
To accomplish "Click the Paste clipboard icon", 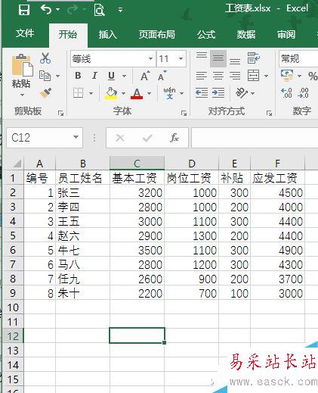I will (x=22, y=65).
